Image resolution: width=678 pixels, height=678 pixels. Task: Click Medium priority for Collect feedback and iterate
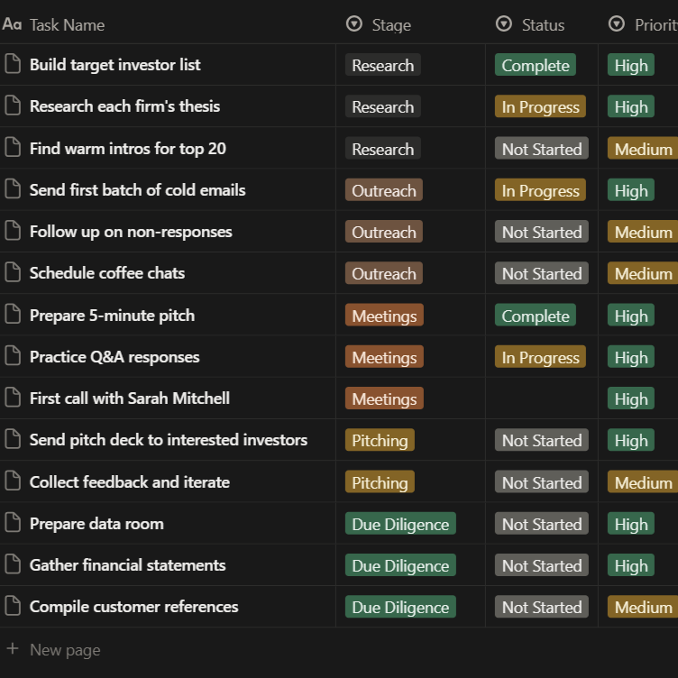point(643,481)
